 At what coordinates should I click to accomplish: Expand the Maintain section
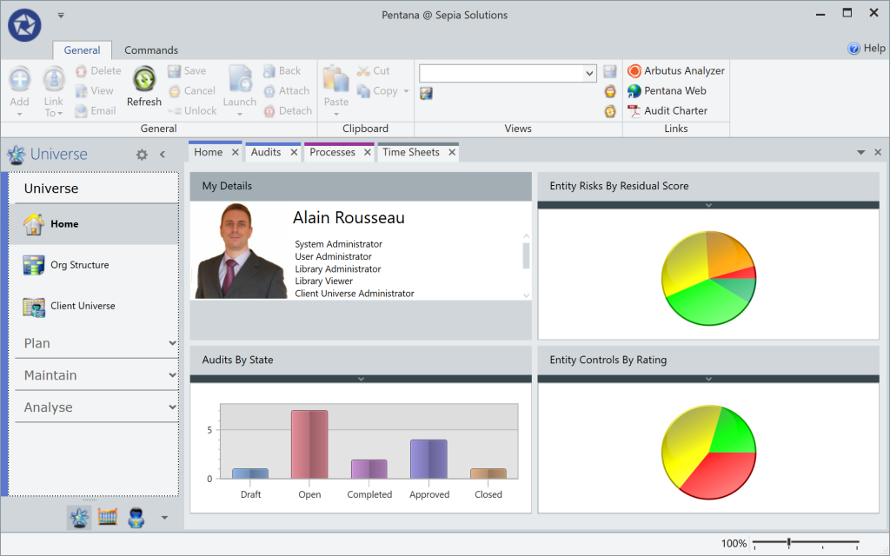172,375
